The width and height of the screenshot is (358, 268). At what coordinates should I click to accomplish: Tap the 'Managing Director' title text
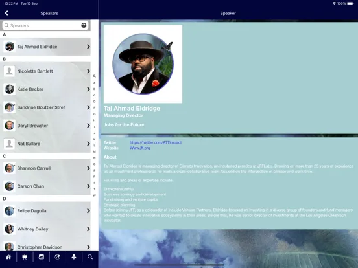coord(123,115)
